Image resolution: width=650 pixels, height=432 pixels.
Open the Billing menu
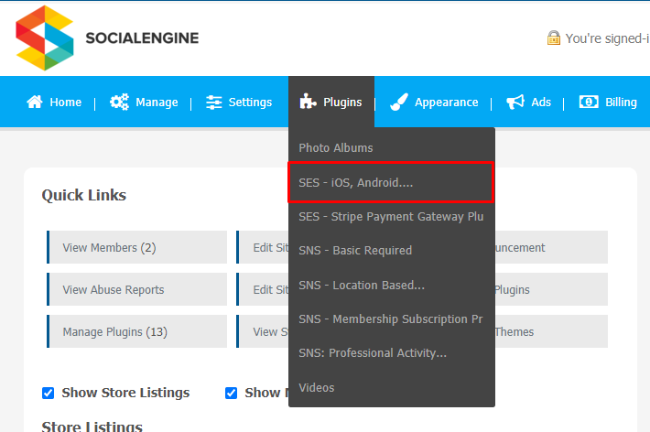[x=608, y=102]
